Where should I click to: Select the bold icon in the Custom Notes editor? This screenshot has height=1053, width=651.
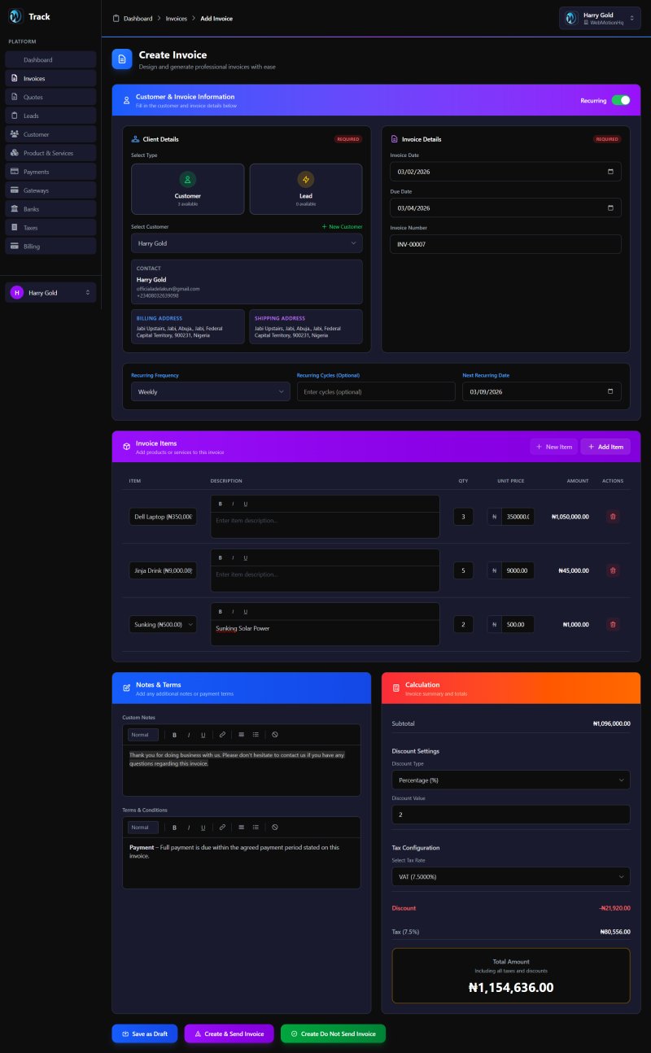(x=174, y=734)
